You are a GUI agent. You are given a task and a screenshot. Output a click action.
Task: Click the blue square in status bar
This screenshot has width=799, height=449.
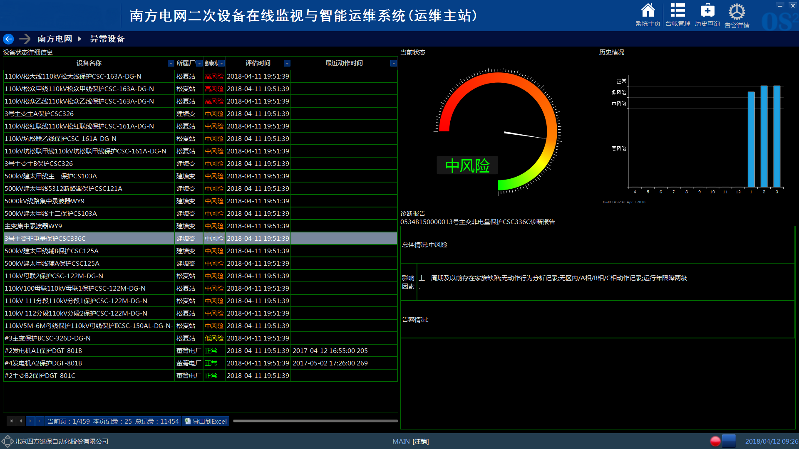point(729,441)
